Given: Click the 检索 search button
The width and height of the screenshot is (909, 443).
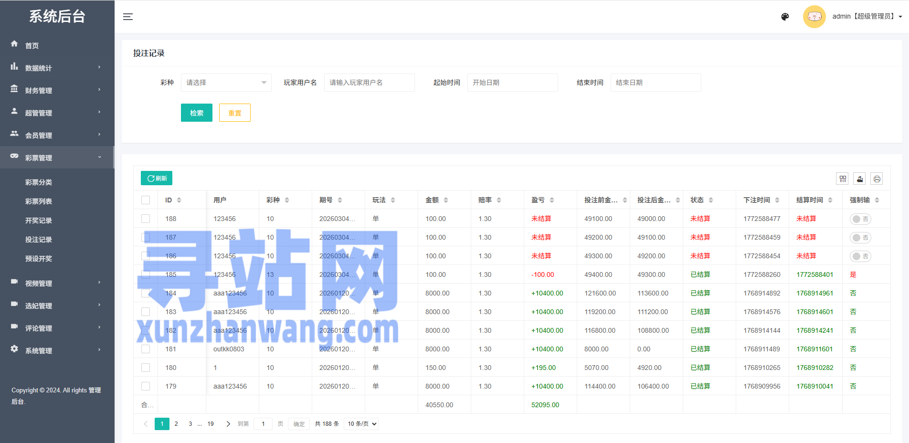Looking at the screenshot, I should tap(196, 113).
